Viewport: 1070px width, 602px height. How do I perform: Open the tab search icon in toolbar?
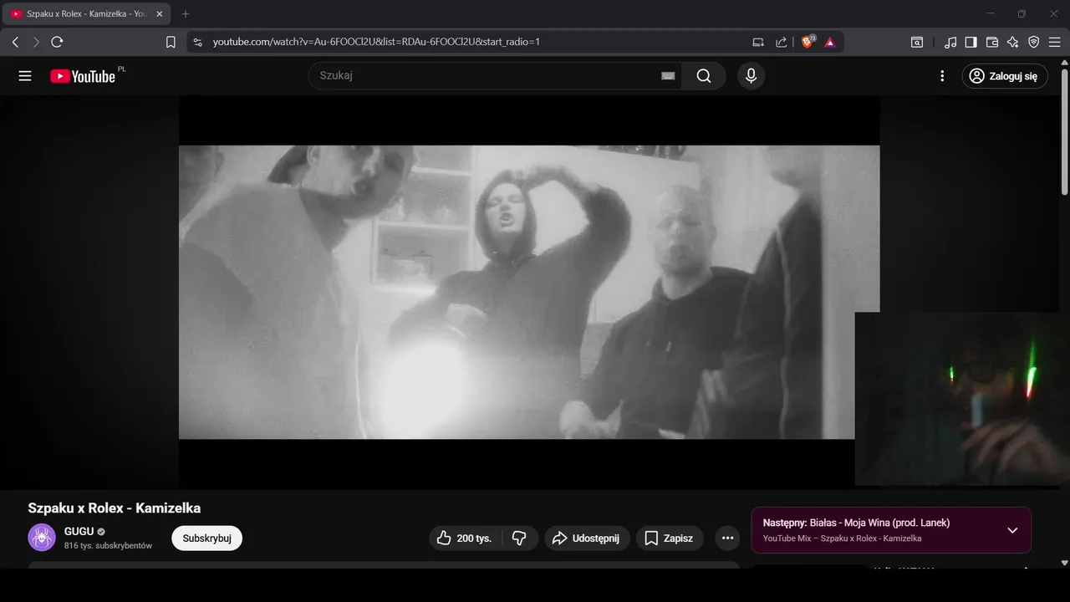[917, 42]
